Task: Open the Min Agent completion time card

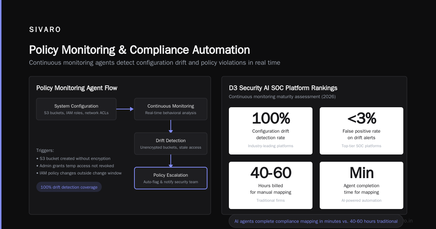Action: [362, 185]
